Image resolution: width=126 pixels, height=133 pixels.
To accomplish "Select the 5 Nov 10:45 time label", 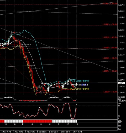I will pos(18,132).
